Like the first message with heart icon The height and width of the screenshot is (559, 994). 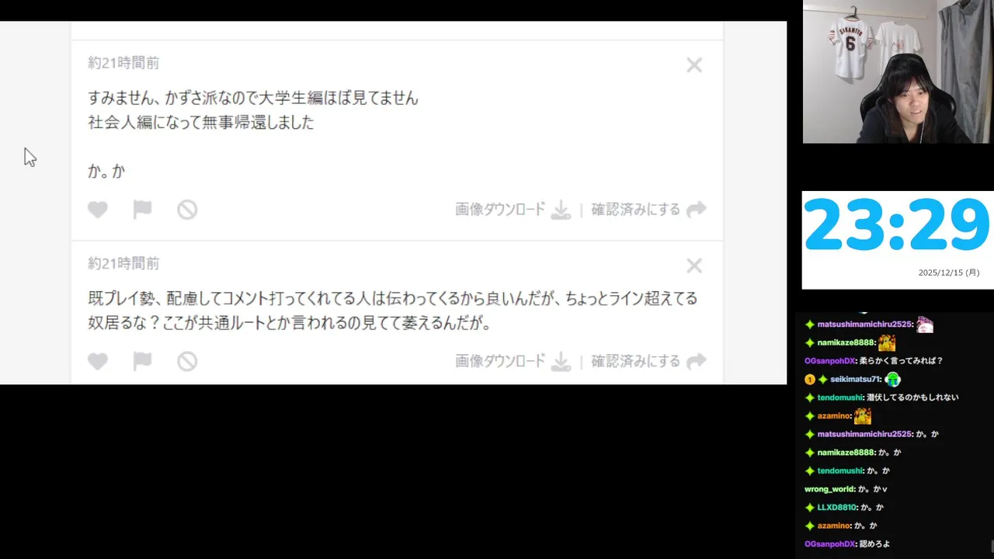97,210
